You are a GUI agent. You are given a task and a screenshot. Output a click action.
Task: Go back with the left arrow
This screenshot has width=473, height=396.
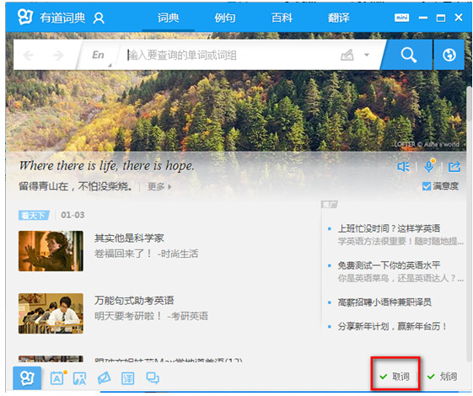click(x=29, y=55)
